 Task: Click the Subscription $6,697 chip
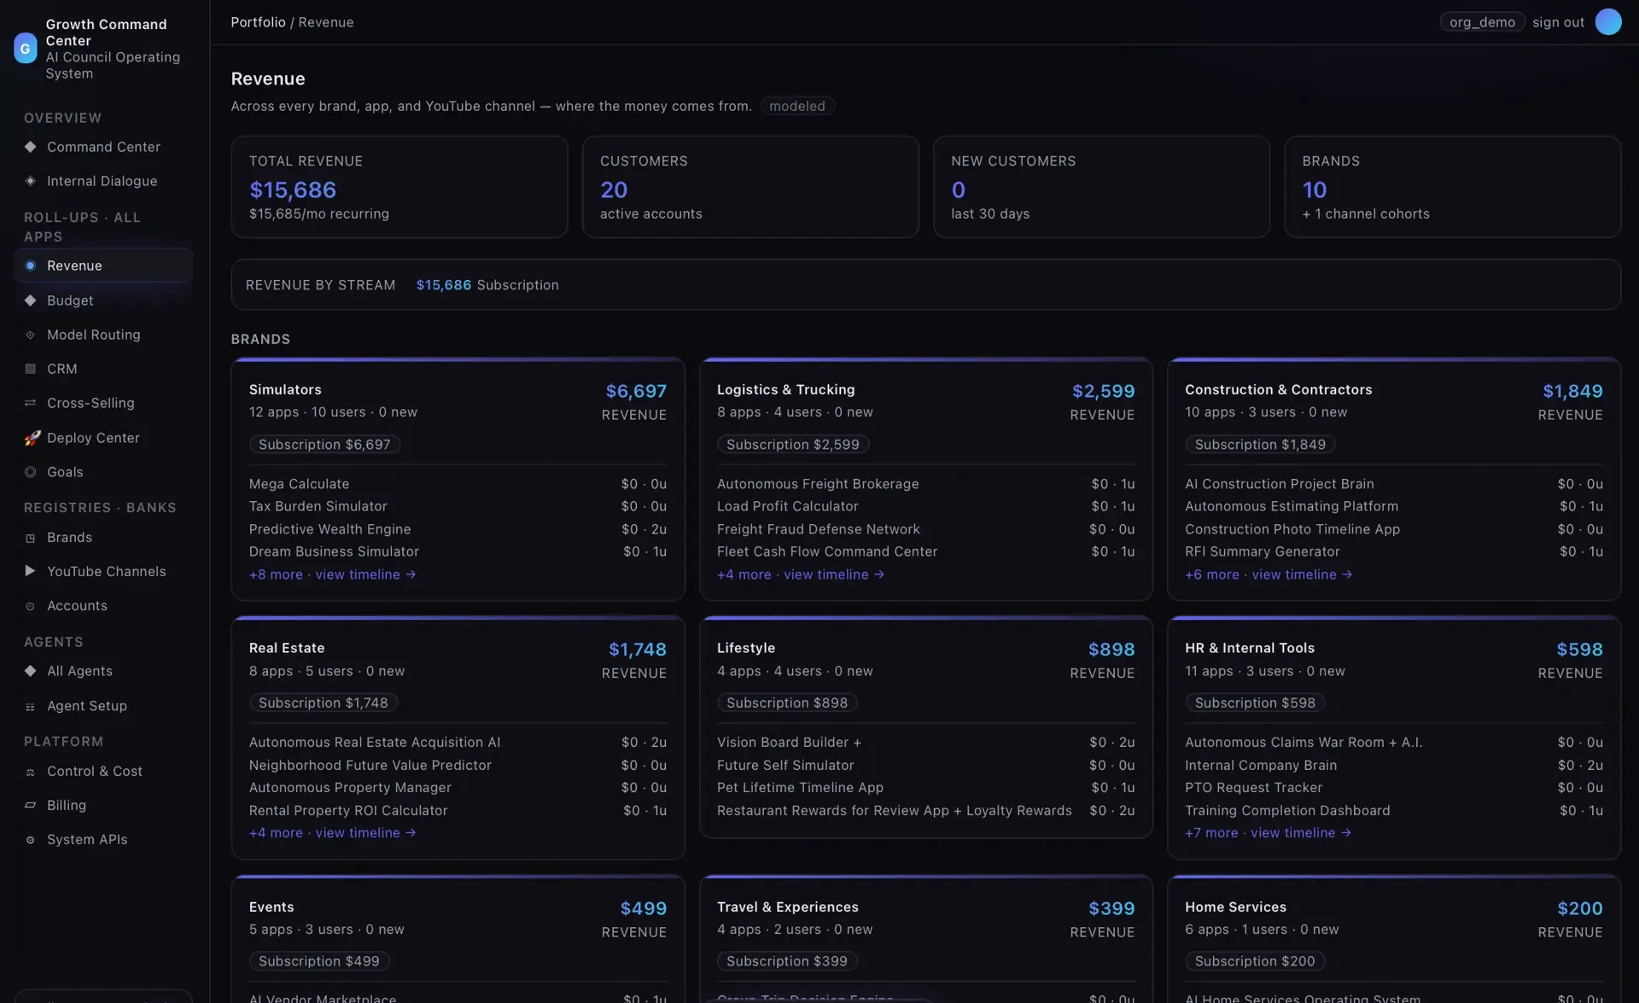[x=324, y=445]
